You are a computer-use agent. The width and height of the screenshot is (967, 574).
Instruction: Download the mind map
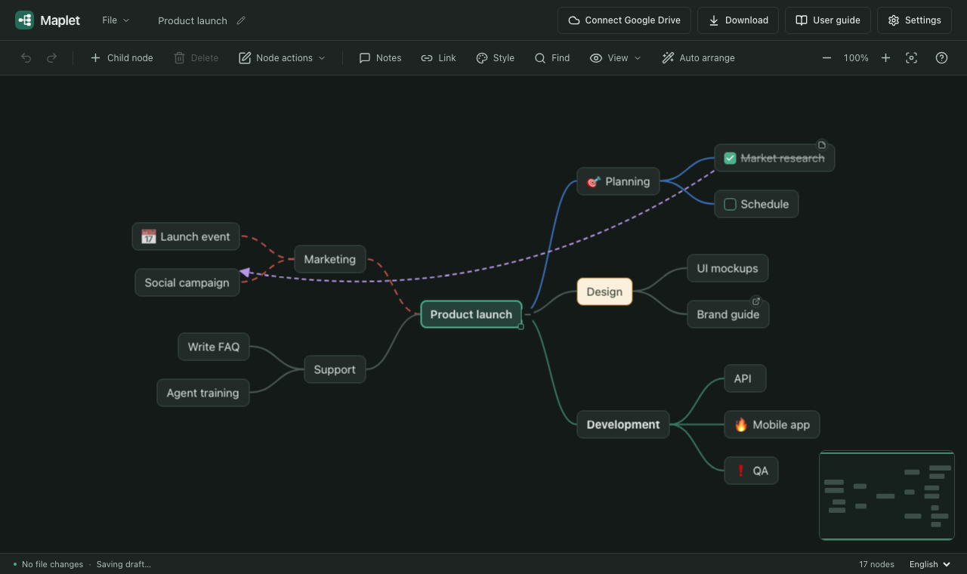point(738,20)
